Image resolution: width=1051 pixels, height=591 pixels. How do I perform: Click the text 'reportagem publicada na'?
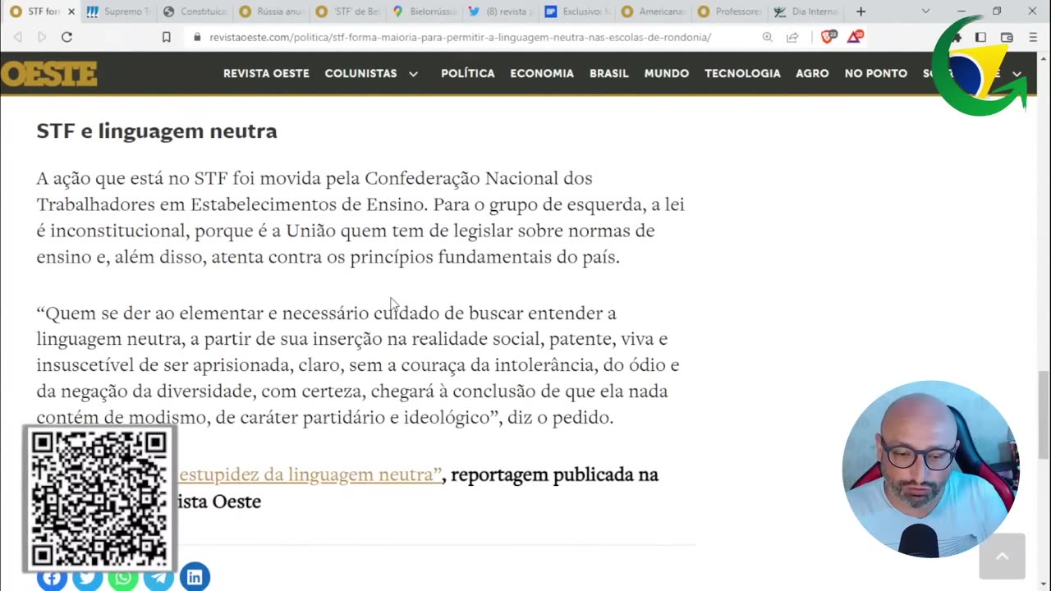coord(554,474)
